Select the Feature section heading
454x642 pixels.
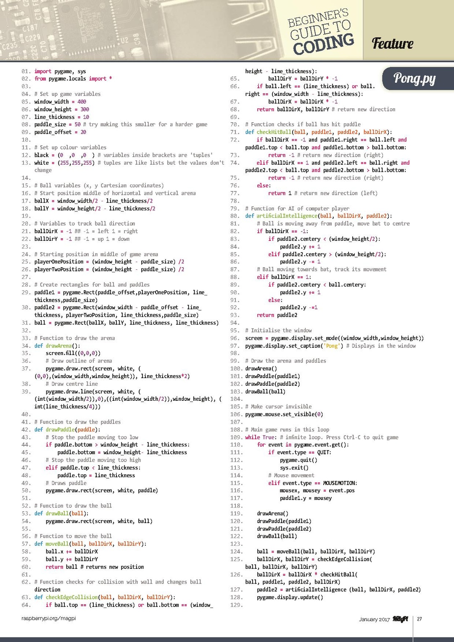[x=392, y=43]
